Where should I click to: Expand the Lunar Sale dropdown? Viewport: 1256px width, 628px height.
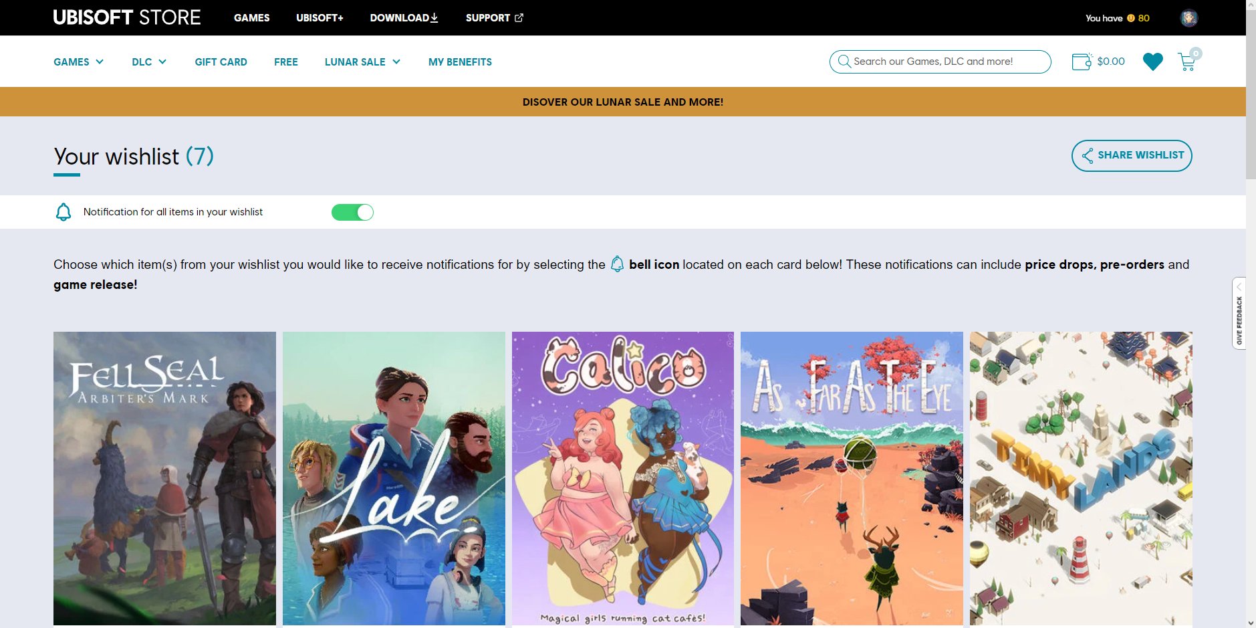point(362,62)
